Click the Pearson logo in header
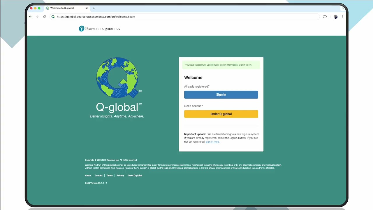Screen dimensions: 373x210 89,29
